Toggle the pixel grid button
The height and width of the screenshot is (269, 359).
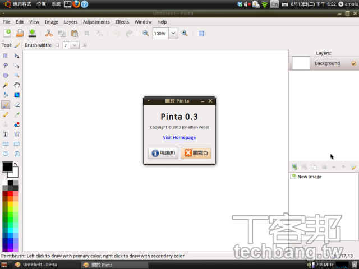tap(201, 34)
